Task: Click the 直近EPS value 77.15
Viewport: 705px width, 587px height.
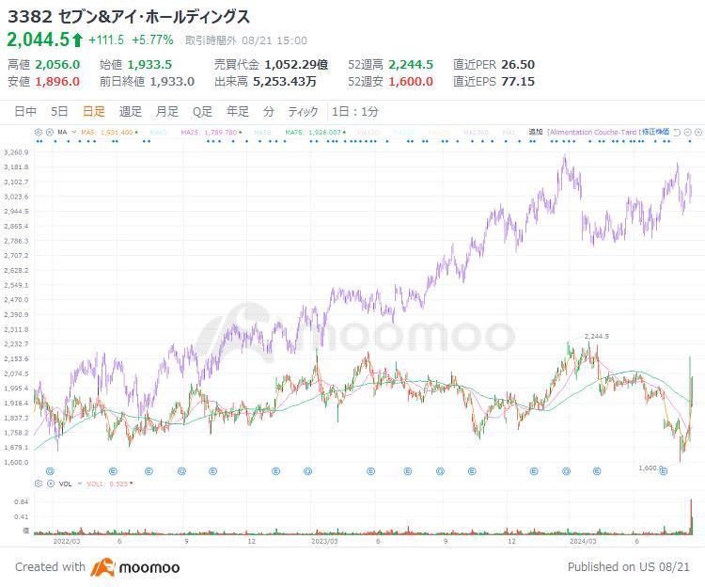Action: coord(518,82)
